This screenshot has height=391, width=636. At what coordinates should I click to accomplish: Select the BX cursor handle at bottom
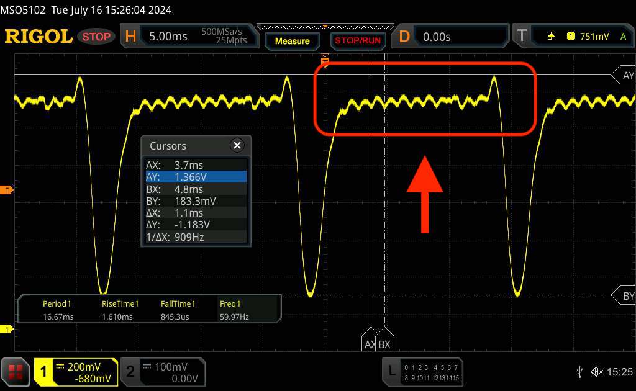click(x=384, y=339)
